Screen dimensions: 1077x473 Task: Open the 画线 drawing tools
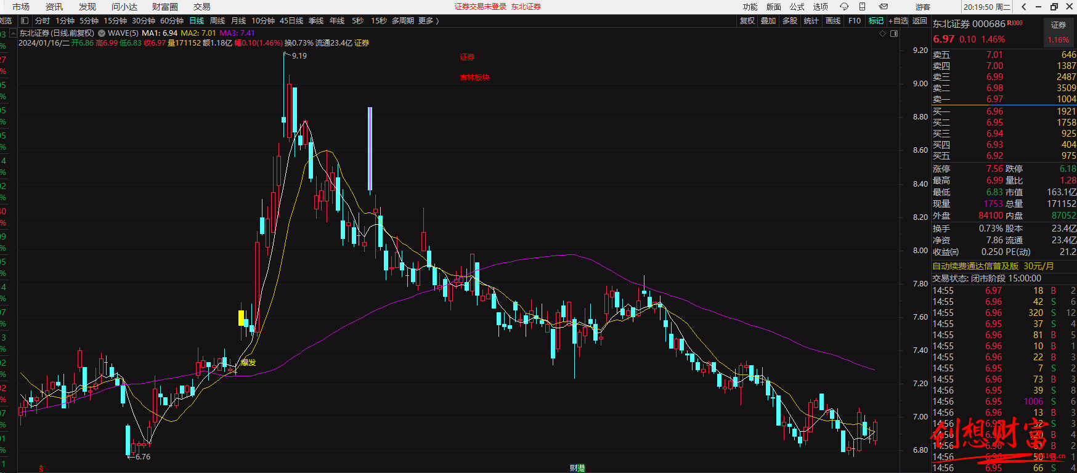point(833,21)
